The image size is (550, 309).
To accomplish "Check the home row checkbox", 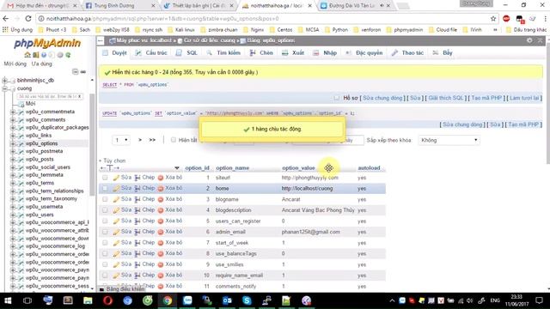I will click(105, 189).
